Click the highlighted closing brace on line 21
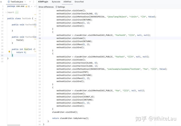 tap(12, 55)
